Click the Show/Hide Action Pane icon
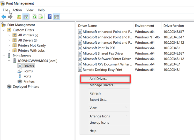The height and width of the screenshot is (140, 194). point(57,17)
